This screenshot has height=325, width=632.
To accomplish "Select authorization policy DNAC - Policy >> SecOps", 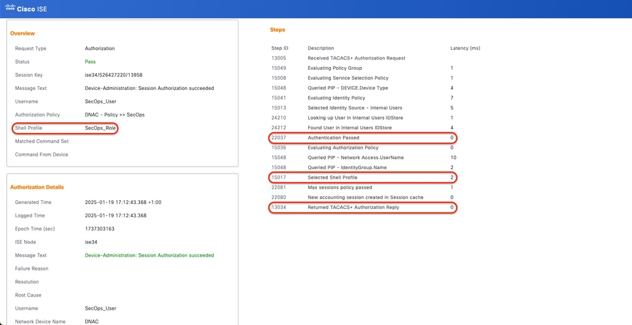I will pos(115,115).
